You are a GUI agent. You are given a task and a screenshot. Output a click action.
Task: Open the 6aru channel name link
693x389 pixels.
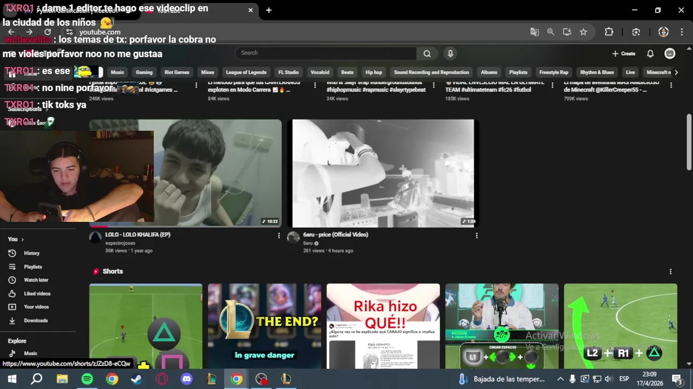coord(308,243)
